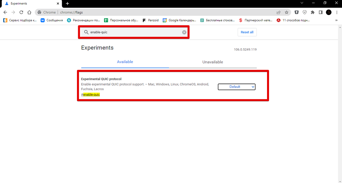Screen dimensions: 342x183
Task: Open the 11 способов подн bookmark
Action: (x=293, y=20)
